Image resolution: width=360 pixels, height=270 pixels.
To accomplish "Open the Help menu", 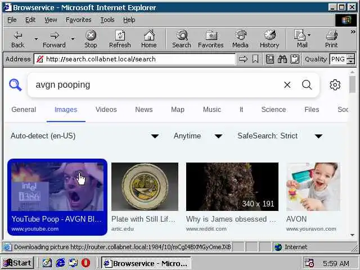I will click(x=129, y=20).
